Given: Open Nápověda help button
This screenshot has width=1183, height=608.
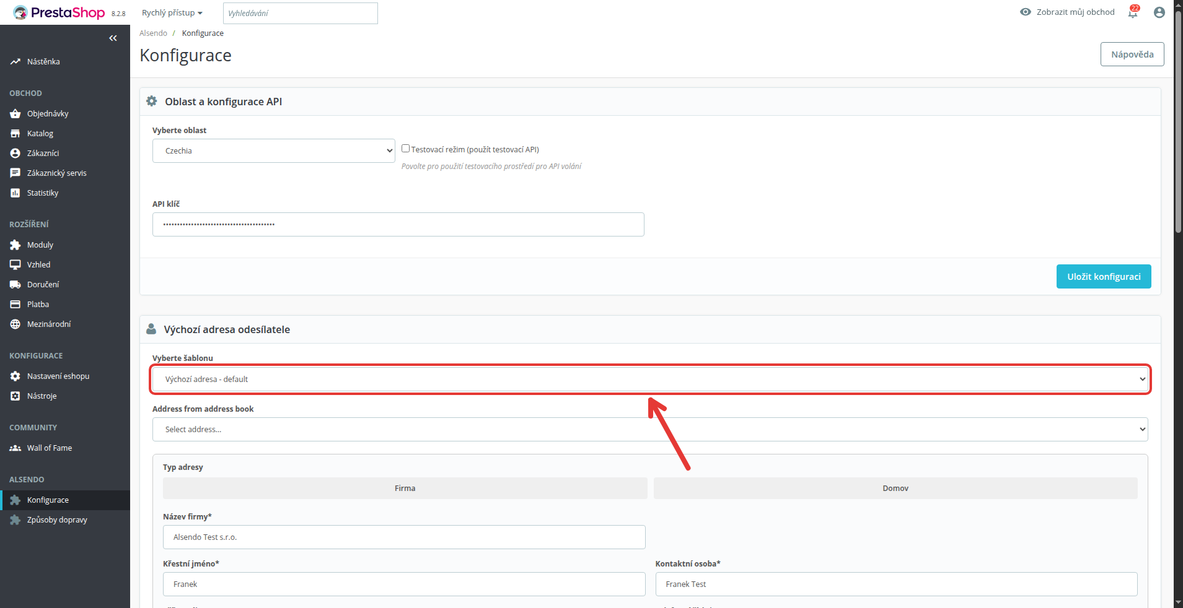Looking at the screenshot, I should (1132, 54).
